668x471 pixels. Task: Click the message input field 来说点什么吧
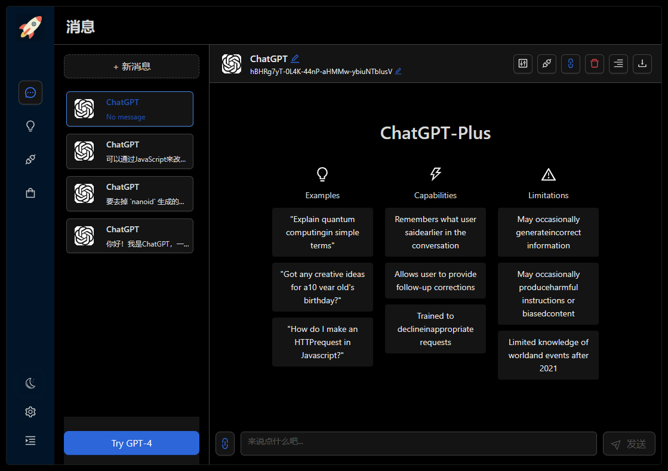tap(418, 444)
